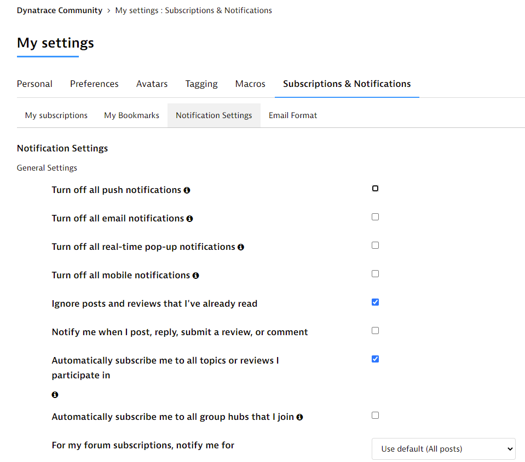Open the My Bookmarks tab
Image resolution: width=525 pixels, height=462 pixels.
[x=131, y=115]
